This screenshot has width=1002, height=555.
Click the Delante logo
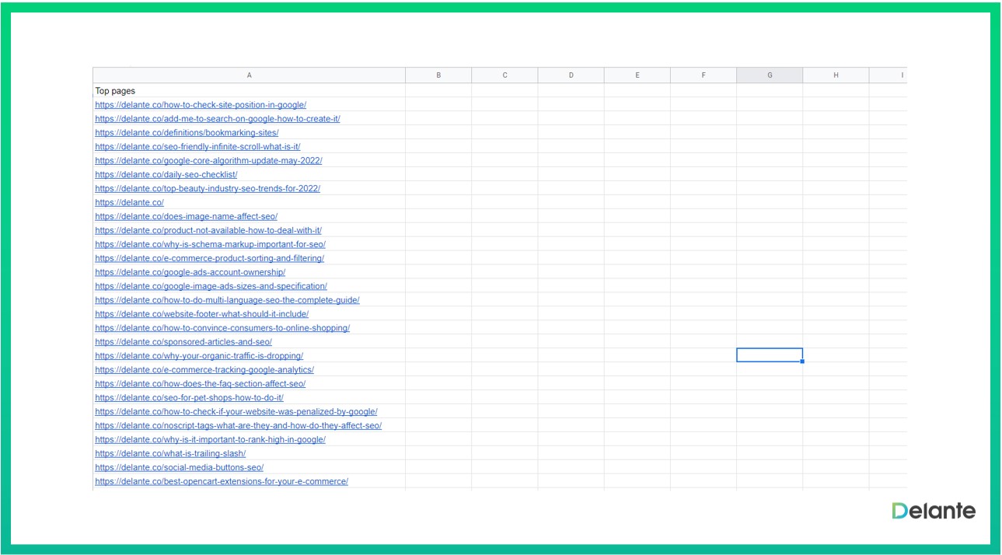coord(934,511)
